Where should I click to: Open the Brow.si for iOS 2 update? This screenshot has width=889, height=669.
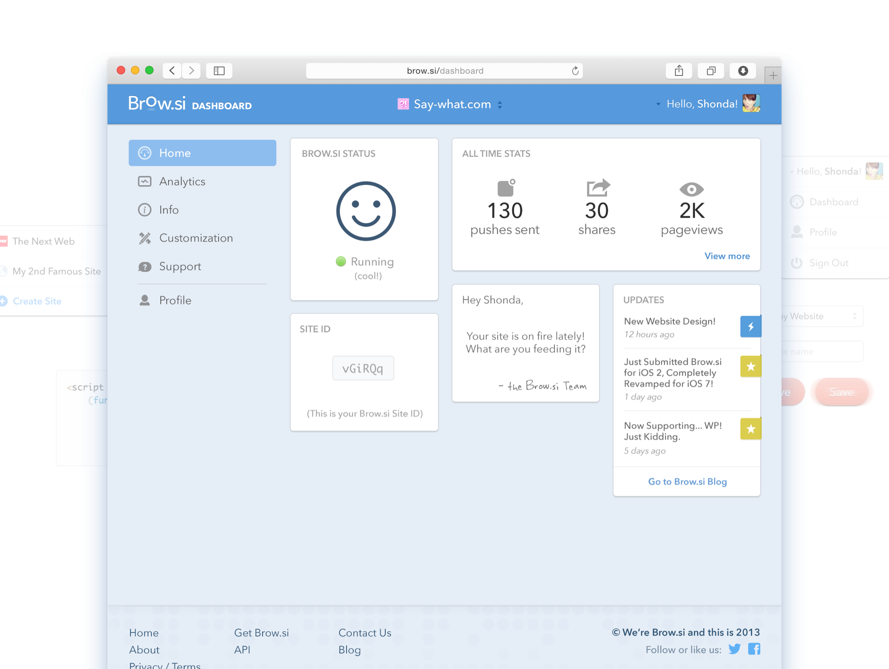click(x=672, y=373)
